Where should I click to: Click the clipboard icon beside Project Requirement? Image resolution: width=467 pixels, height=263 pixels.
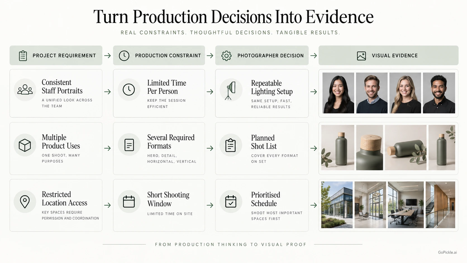(x=23, y=56)
